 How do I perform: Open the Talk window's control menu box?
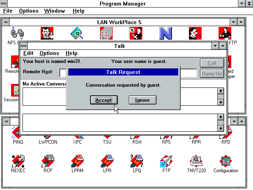24,46
